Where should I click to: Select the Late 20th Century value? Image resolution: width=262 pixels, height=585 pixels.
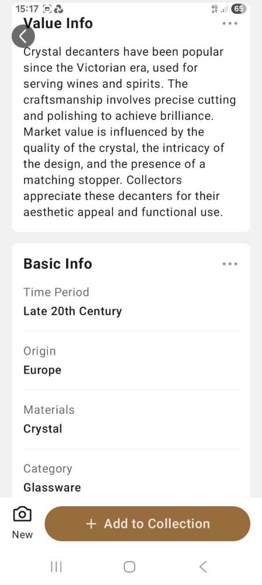click(x=72, y=311)
